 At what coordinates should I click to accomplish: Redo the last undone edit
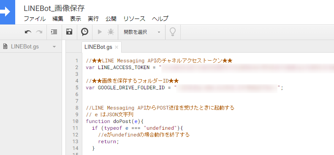tap(39, 32)
